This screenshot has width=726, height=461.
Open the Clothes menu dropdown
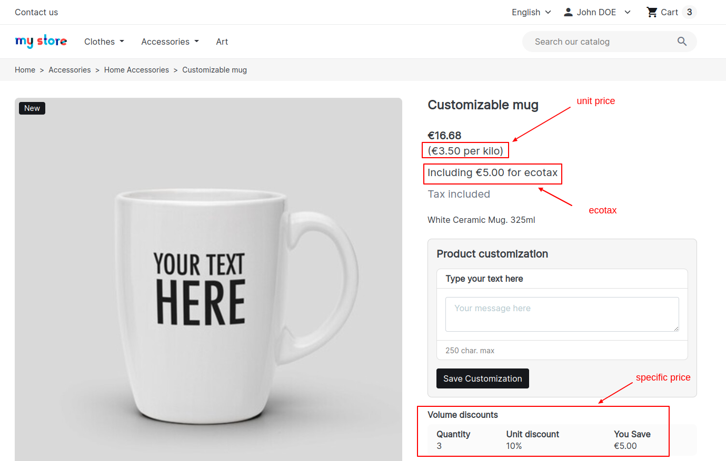pos(104,42)
